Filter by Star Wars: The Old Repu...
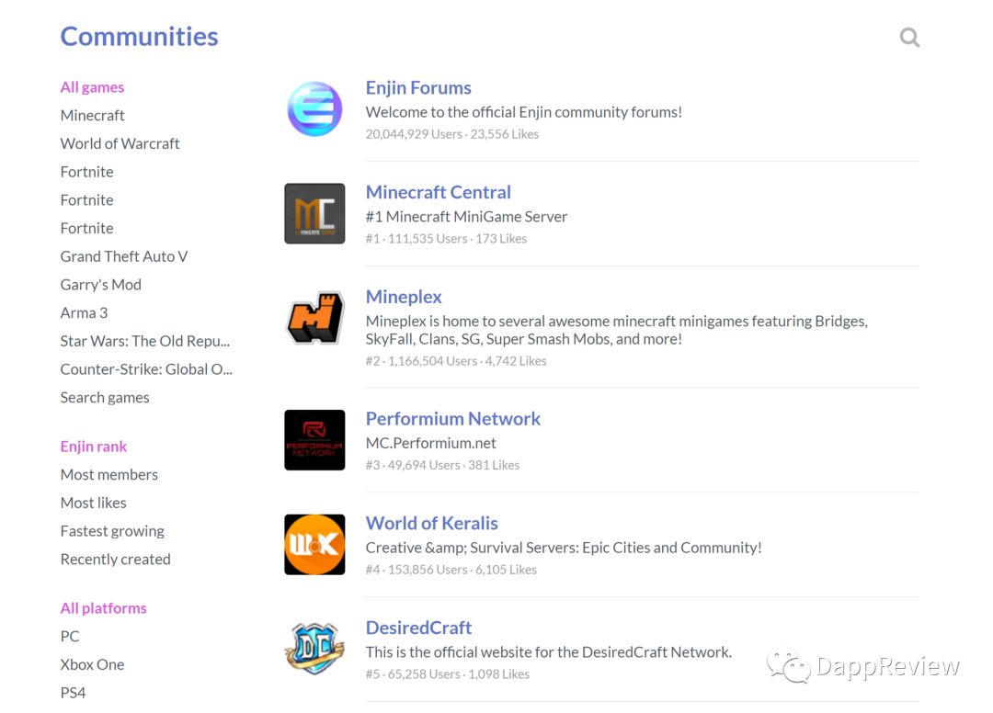The width and height of the screenshot is (993, 713). (145, 341)
